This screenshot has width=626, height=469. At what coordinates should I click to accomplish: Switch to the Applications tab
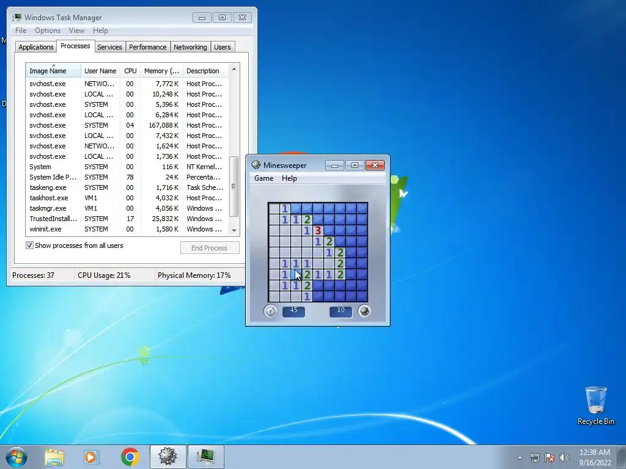pyautogui.click(x=36, y=47)
